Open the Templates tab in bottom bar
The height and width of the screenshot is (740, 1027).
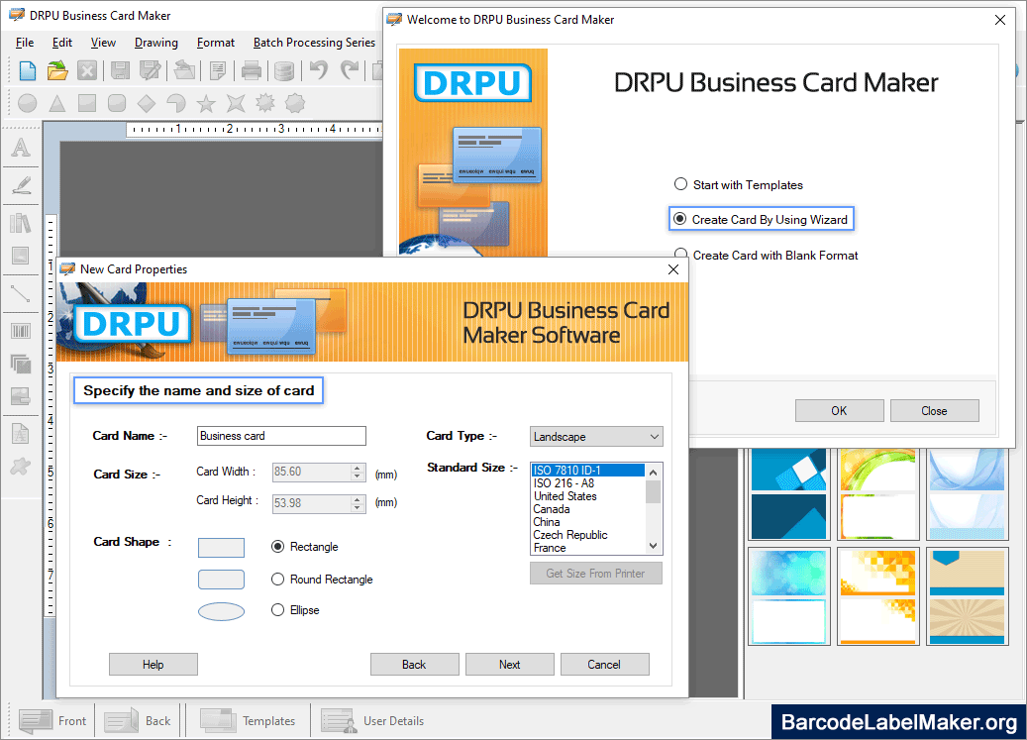[x=249, y=721]
